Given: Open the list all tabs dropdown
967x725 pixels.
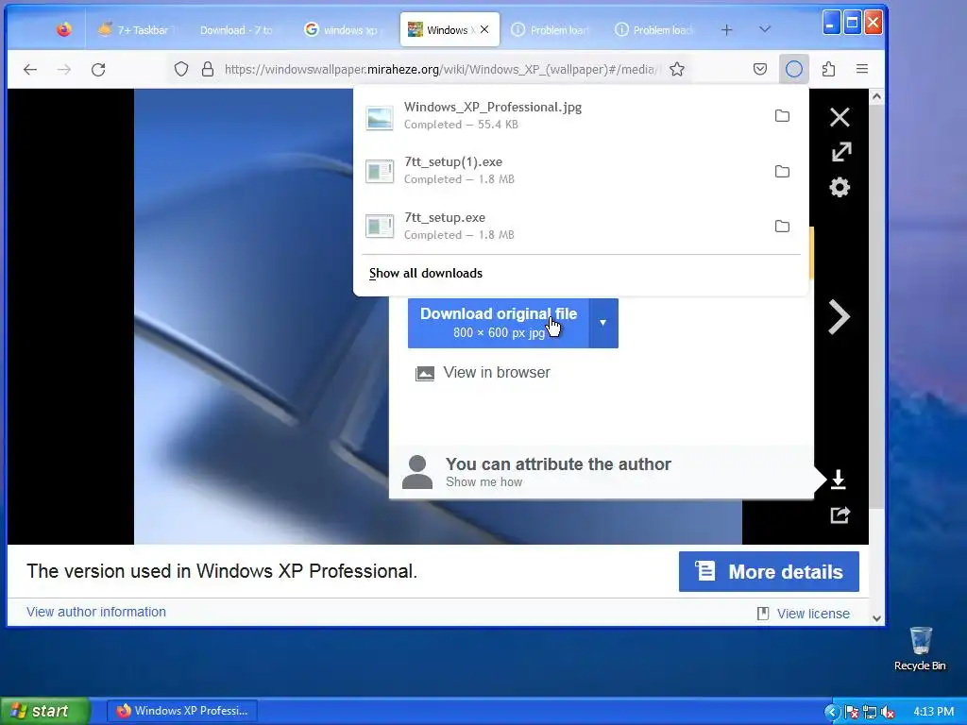Looking at the screenshot, I should [765, 29].
